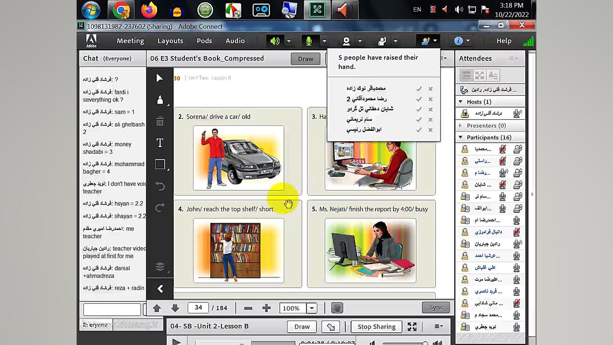Toggle the host's microphone icon in Hosts list
The width and height of the screenshot is (613, 345).
(517, 114)
